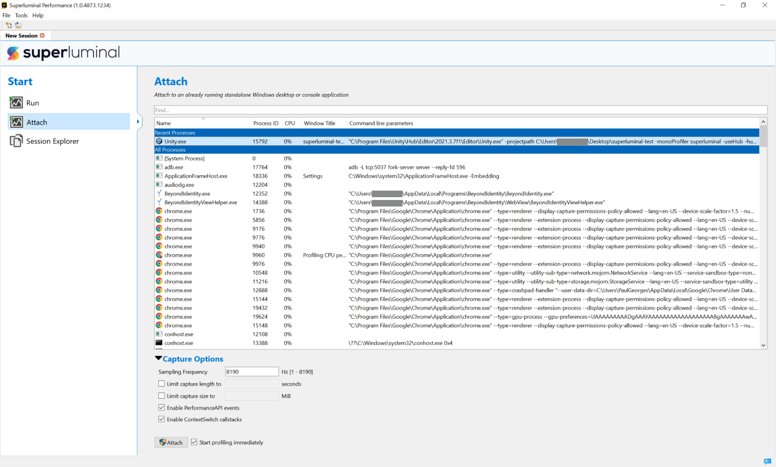
Task: Select the Run icon in Start panel
Action: tap(16, 103)
